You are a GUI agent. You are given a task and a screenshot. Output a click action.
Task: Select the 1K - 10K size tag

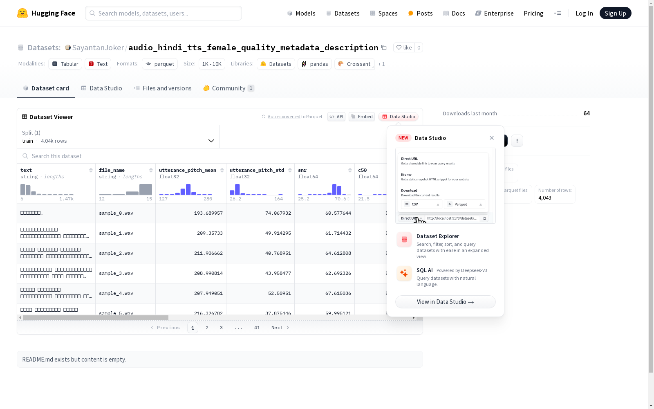click(212, 64)
